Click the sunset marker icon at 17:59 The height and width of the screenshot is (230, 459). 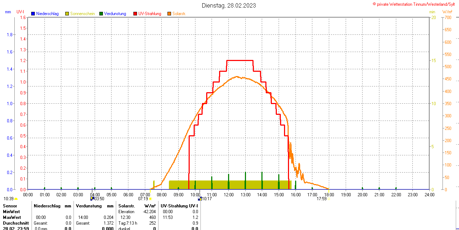click(x=328, y=198)
